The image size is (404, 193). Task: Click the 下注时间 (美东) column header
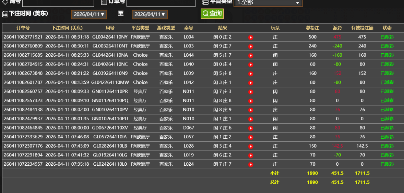point(67,28)
